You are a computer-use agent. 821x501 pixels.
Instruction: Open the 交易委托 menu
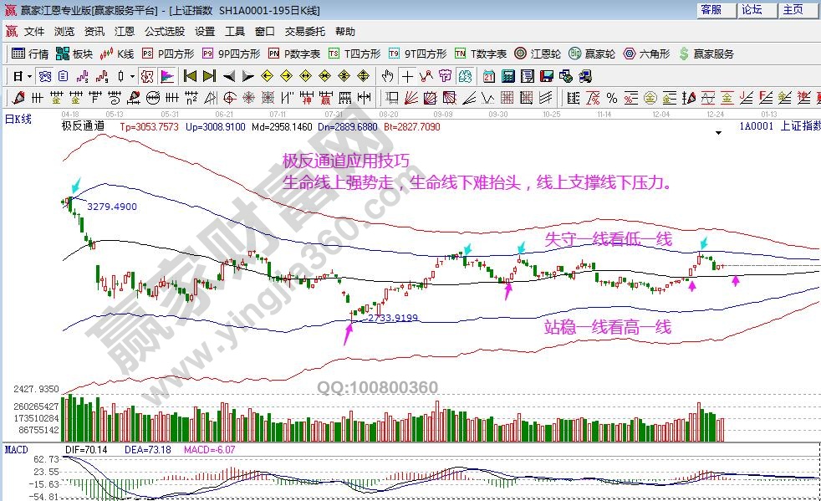(x=305, y=32)
